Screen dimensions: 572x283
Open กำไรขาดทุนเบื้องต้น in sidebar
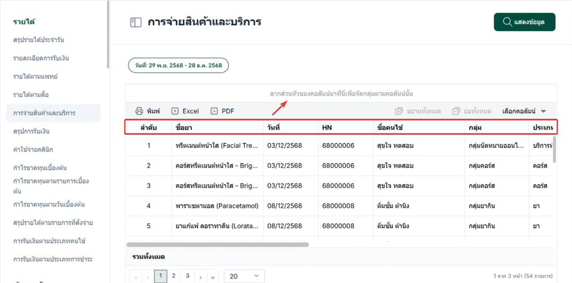[x=40, y=167]
